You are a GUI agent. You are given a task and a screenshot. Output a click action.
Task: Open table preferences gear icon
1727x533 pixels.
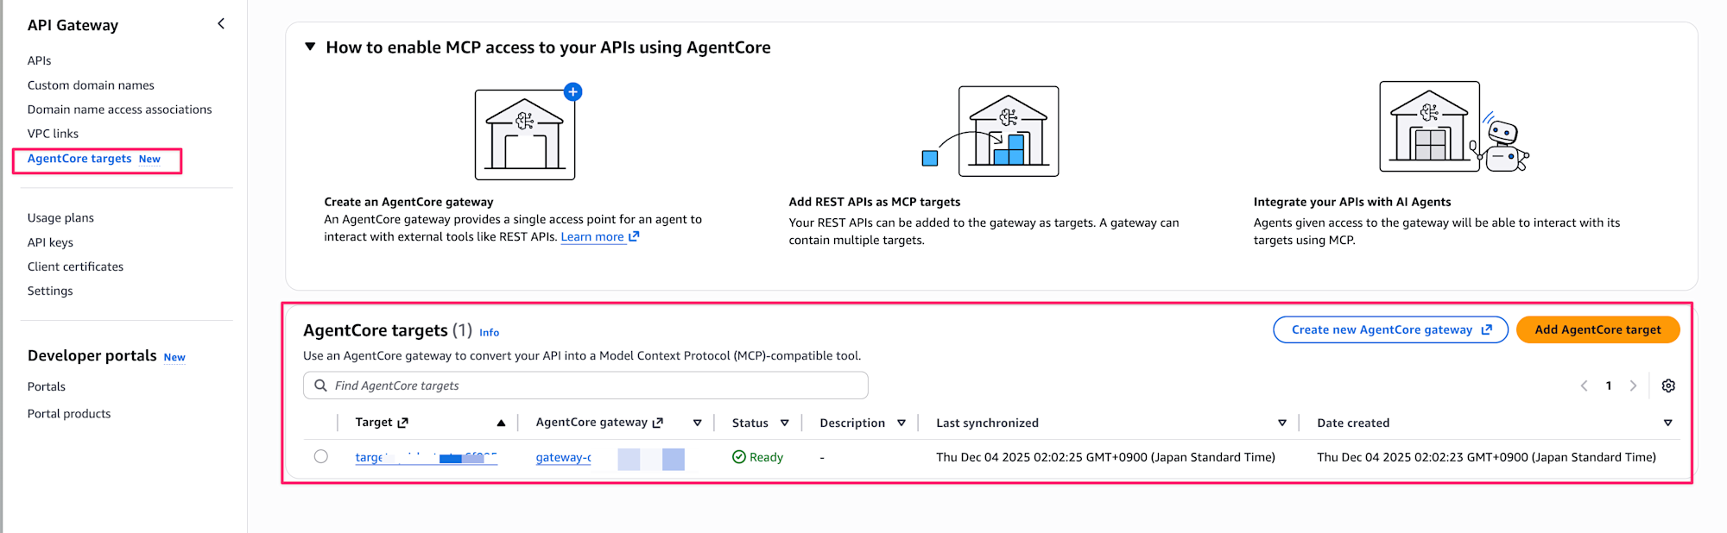pos(1668,386)
